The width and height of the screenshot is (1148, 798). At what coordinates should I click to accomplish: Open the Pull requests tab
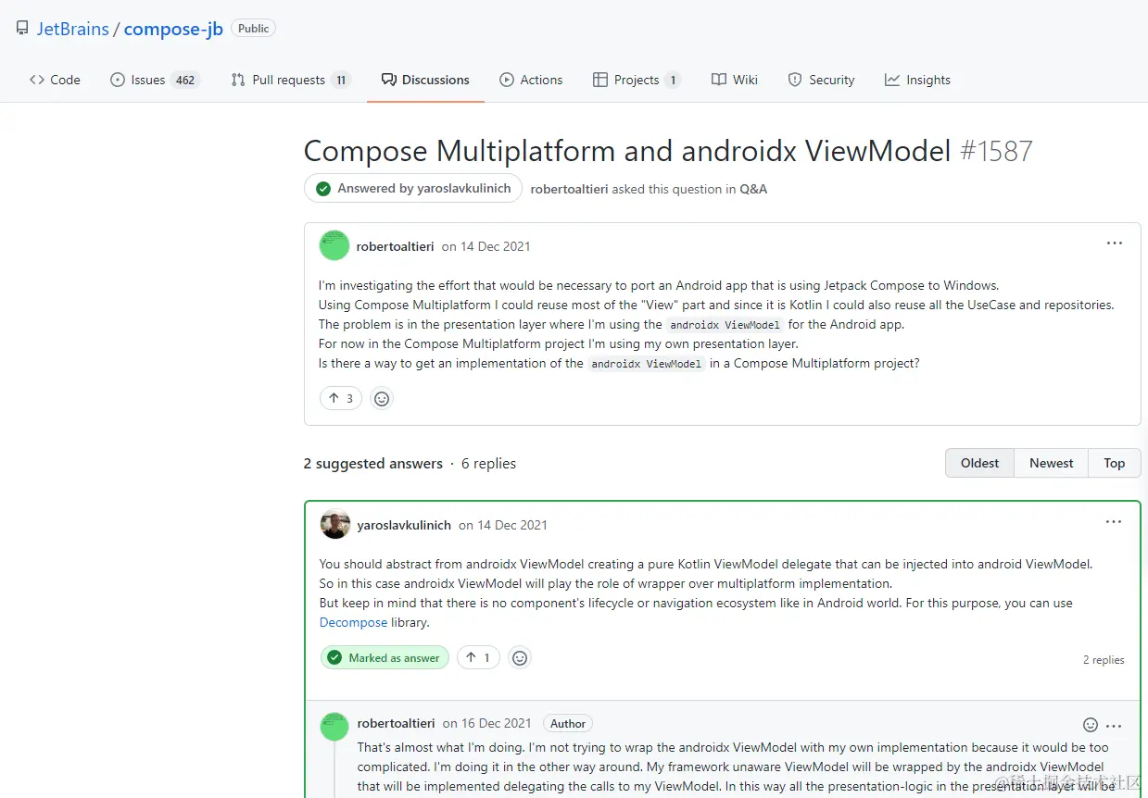tap(290, 80)
